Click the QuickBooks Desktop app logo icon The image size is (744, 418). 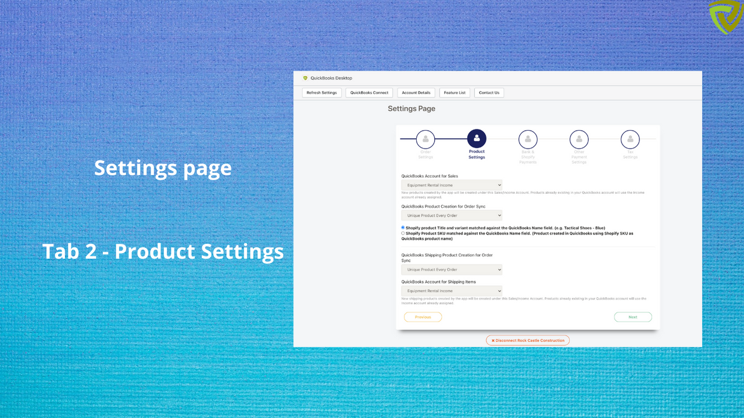point(305,78)
